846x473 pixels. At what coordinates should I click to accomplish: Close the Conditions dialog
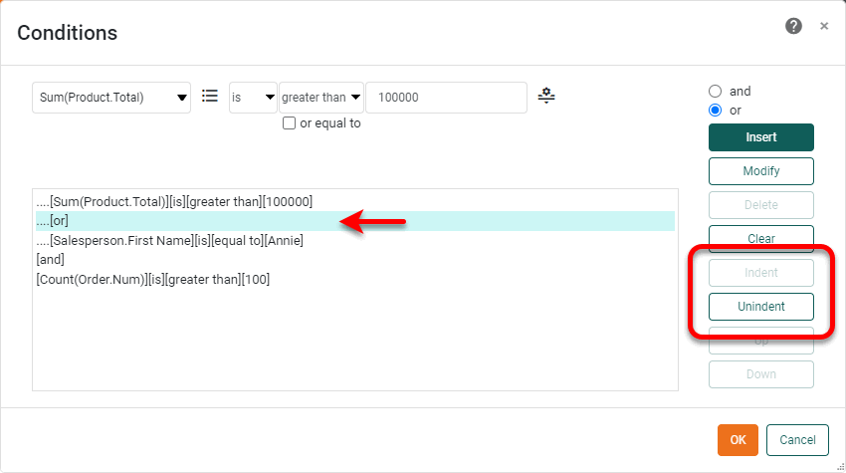tap(824, 27)
